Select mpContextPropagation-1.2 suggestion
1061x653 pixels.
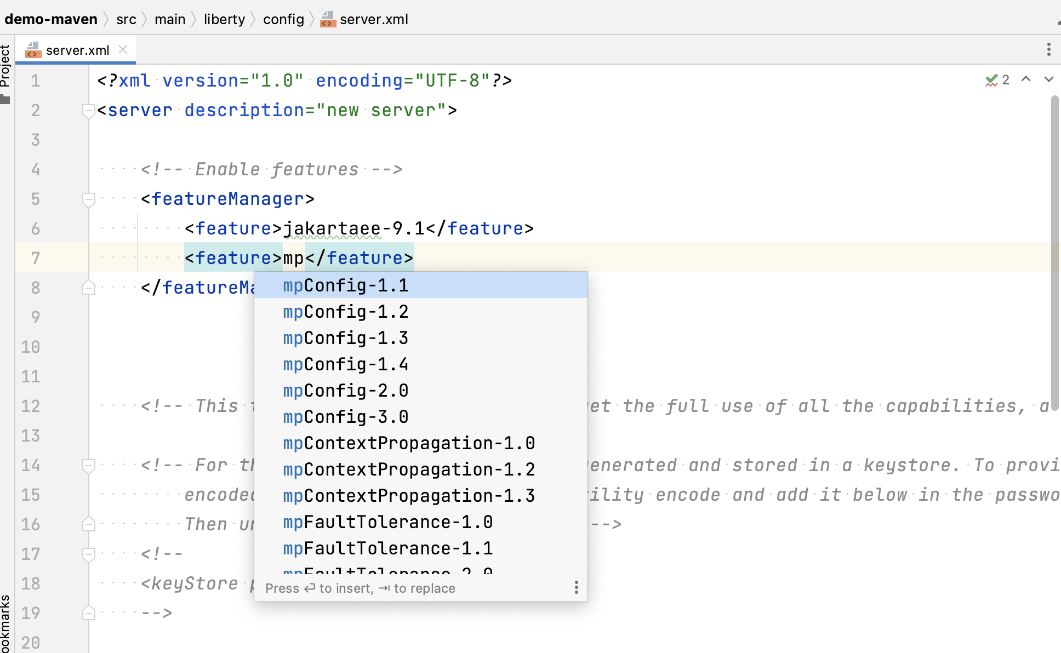click(x=408, y=469)
